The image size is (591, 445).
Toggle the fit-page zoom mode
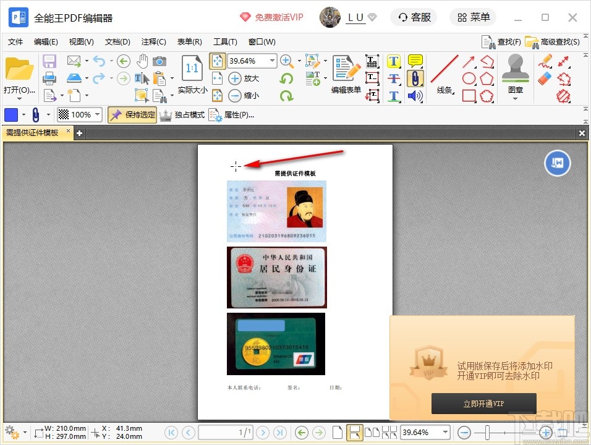tap(218, 61)
